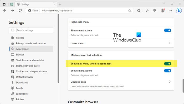Click the settings navigation scrollbar

click(x=58, y=49)
